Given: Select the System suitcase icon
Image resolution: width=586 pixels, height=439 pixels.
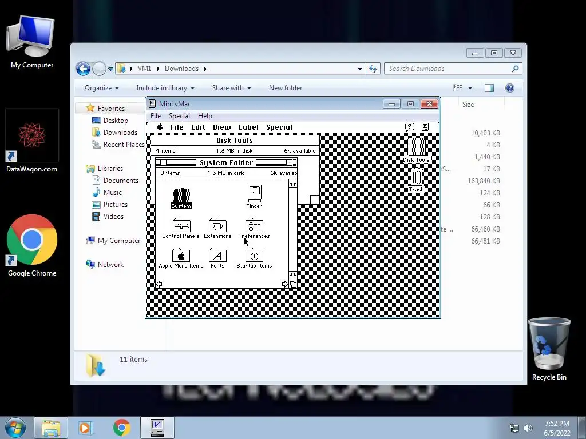Looking at the screenshot, I should tap(181, 195).
